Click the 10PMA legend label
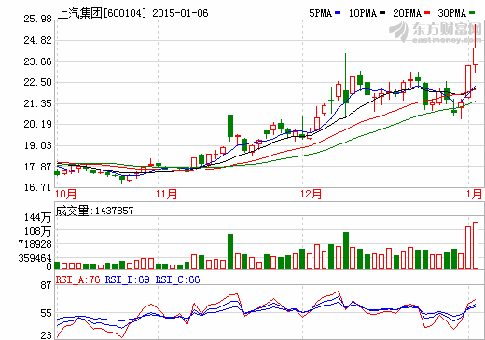This screenshot has width=485, height=340. (363, 13)
